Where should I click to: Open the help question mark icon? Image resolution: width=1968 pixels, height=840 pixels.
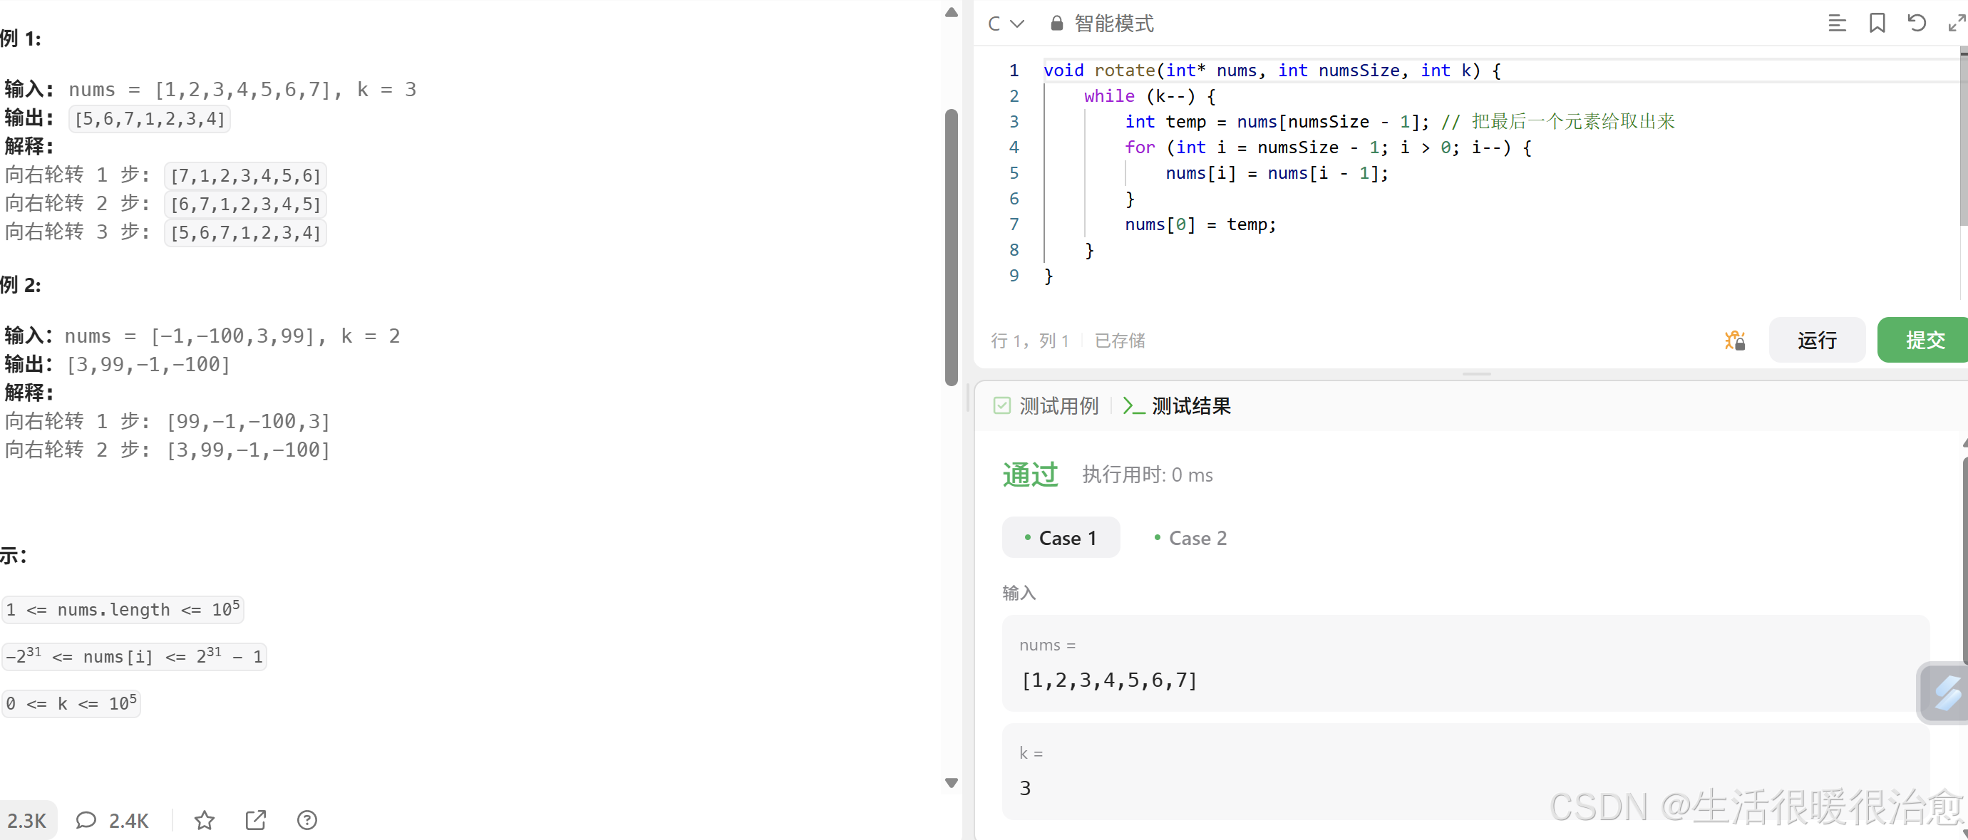[306, 820]
